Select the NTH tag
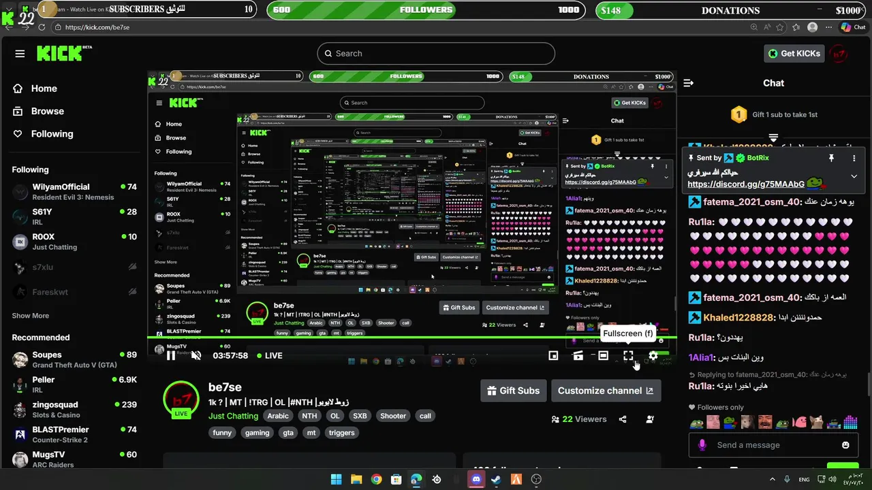Image resolution: width=872 pixels, height=490 pixels. (x=309, y=416)
